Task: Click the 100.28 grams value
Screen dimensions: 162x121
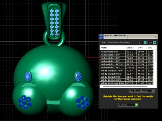Action: click(x=130, y=68)
